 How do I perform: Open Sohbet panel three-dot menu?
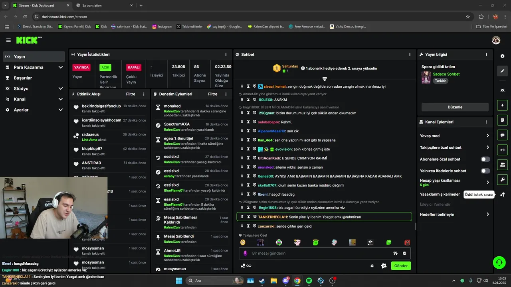(410, 55)
